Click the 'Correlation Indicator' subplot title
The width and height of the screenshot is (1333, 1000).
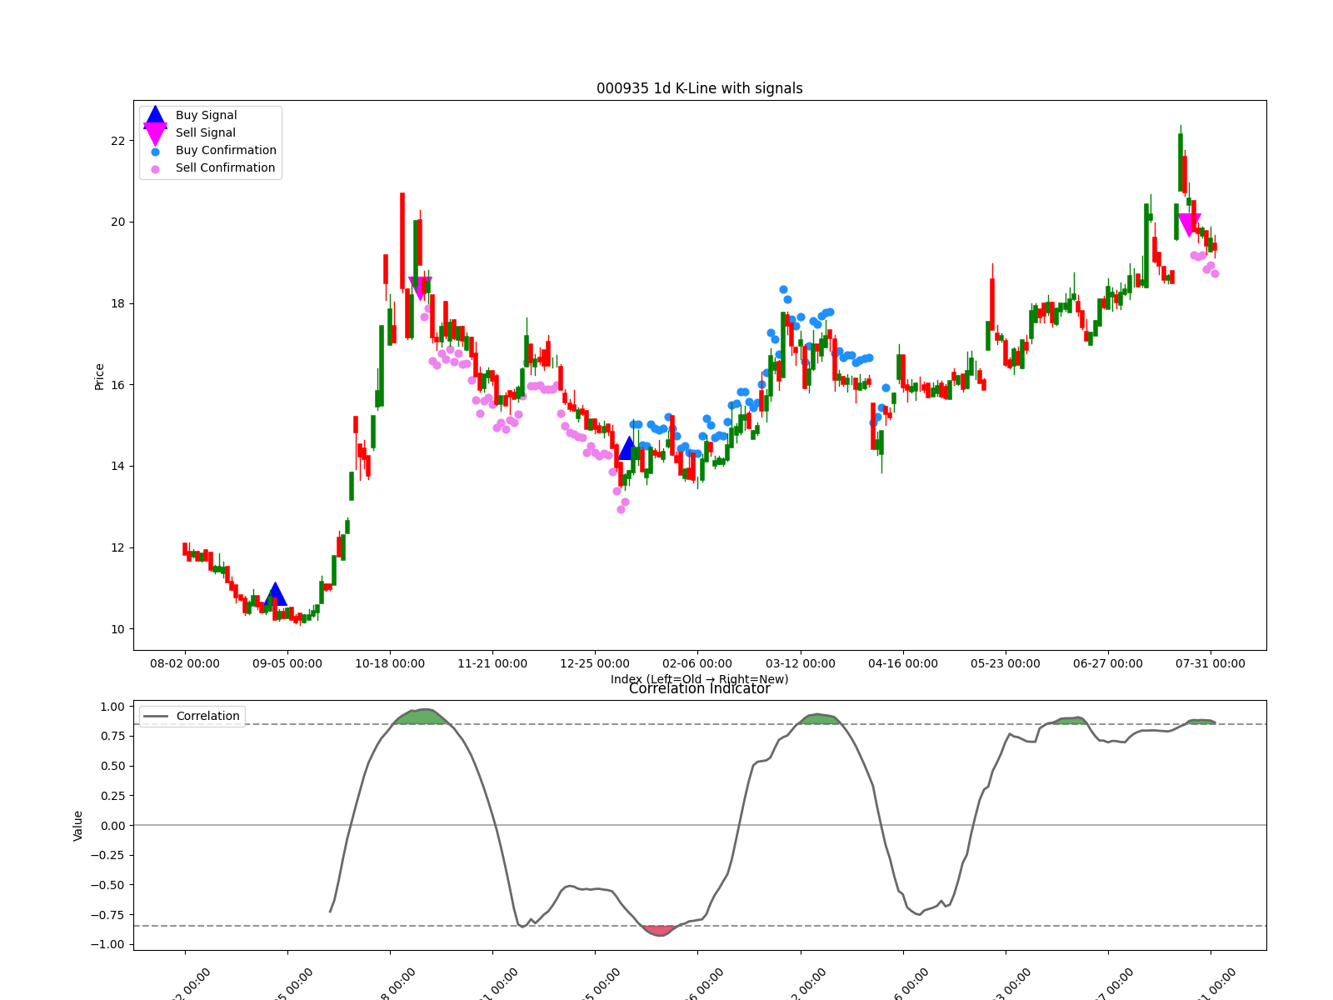click(x=700, y=688)
